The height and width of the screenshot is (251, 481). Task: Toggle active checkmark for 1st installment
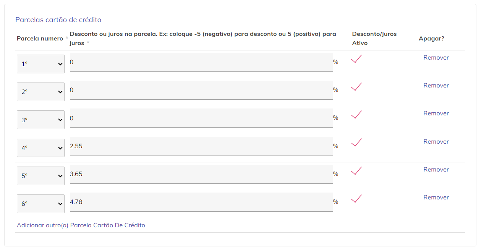click(x=356, y=59)
